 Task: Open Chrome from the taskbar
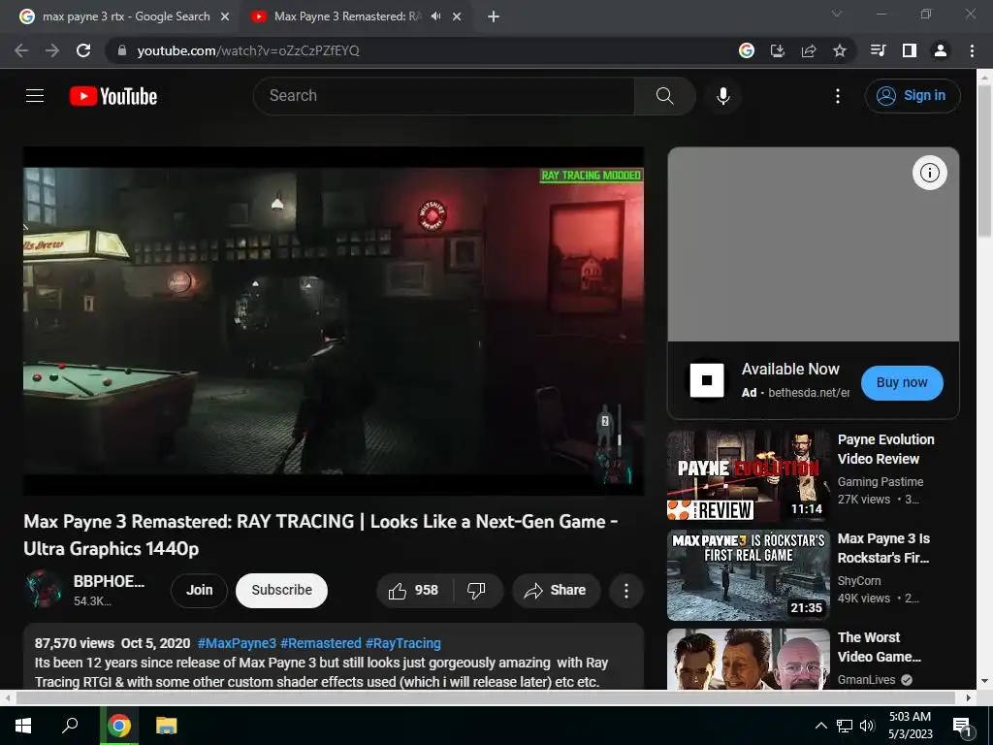118,726
